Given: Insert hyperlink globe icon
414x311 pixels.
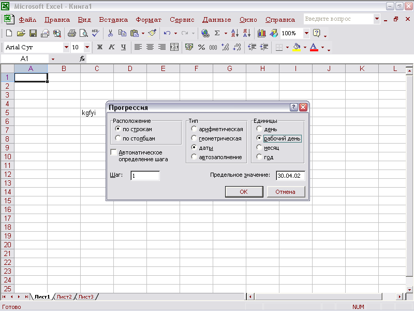Looking at the screenshot, I should [x=205, y=33].
